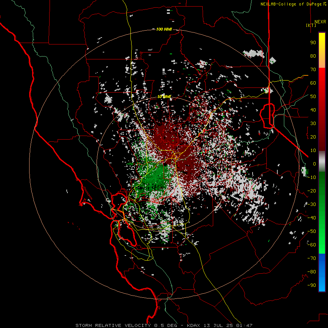Select the 0 knots scale value
Image resolution: width=328 pixels, height=328 pixels.
pos(315,164)
